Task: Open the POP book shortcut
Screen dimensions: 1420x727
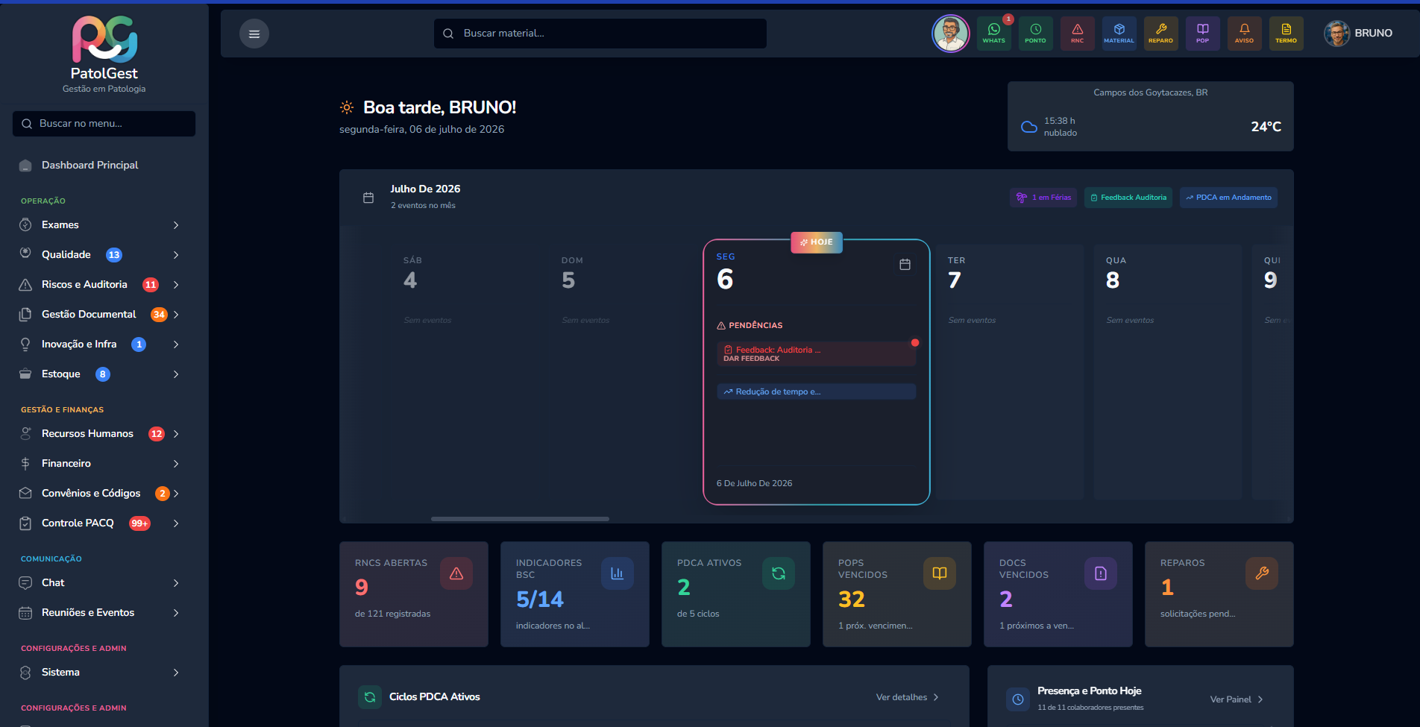Action: [x=1202, y=34]
